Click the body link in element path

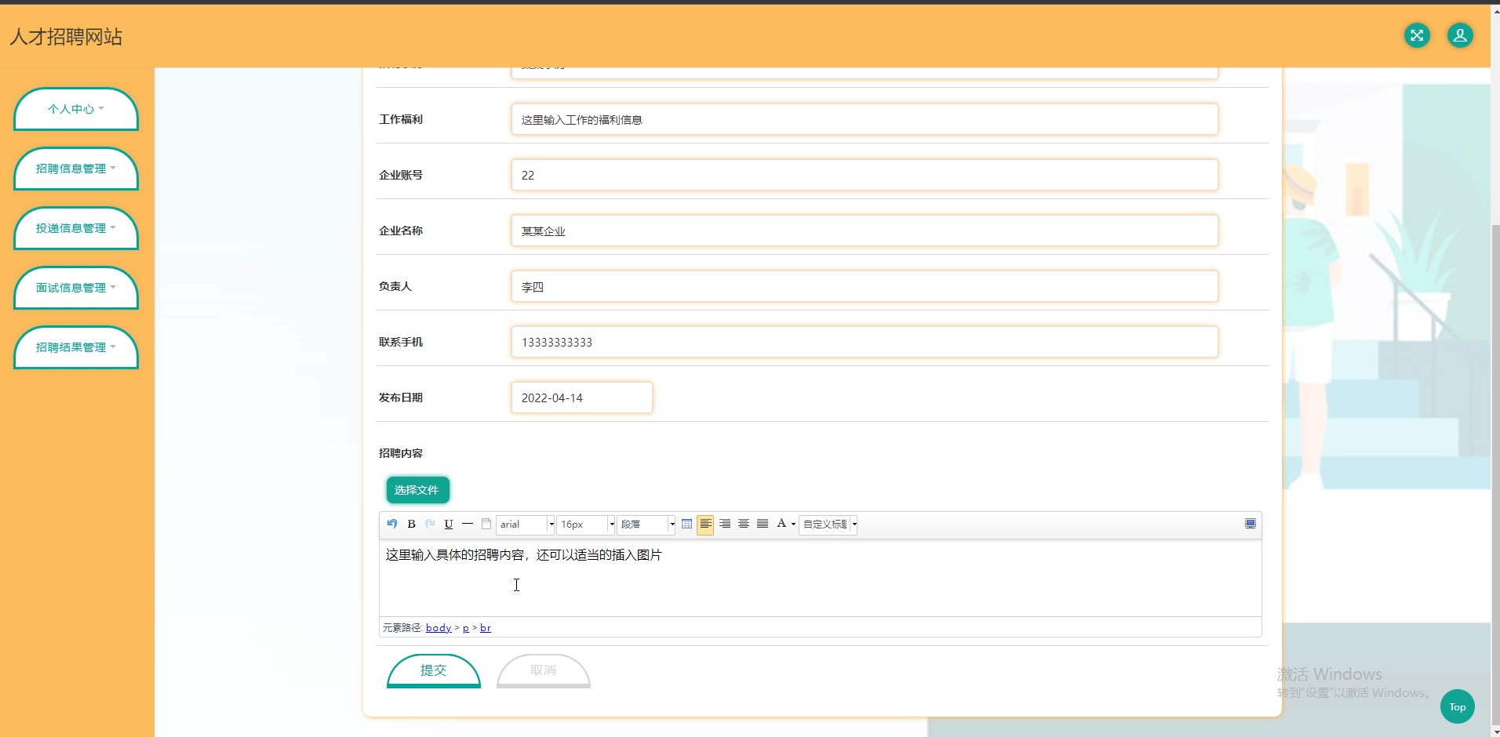439,628
